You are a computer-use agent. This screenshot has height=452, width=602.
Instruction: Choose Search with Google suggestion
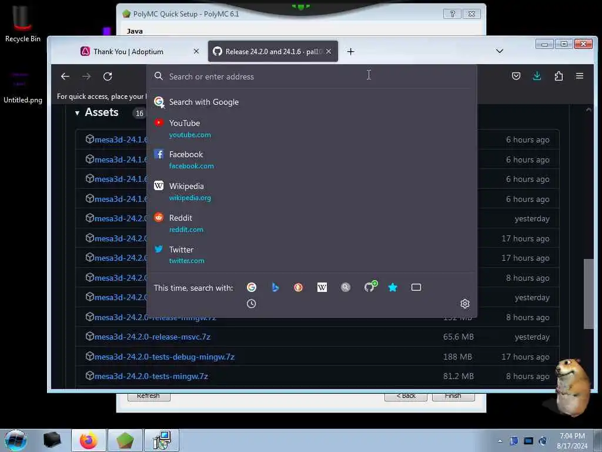tap(312, 102)
